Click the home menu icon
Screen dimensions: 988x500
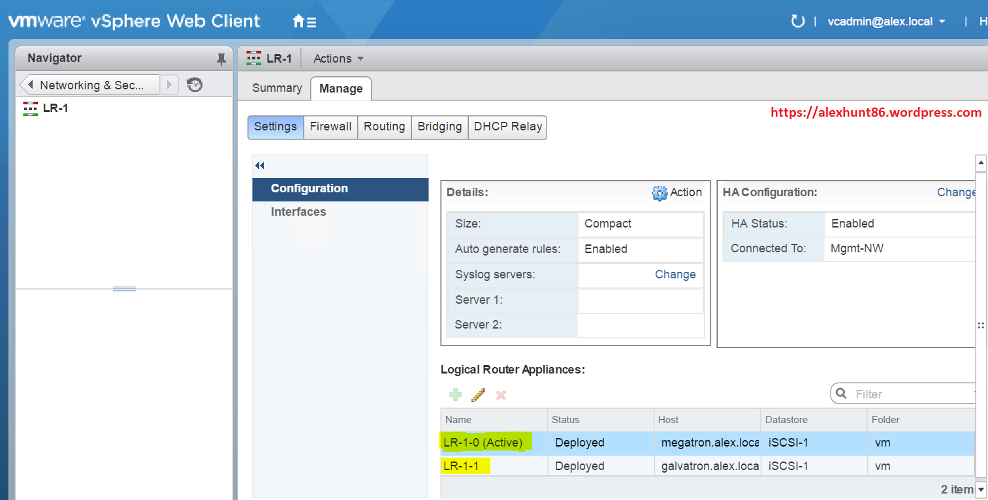pos(304,22)
